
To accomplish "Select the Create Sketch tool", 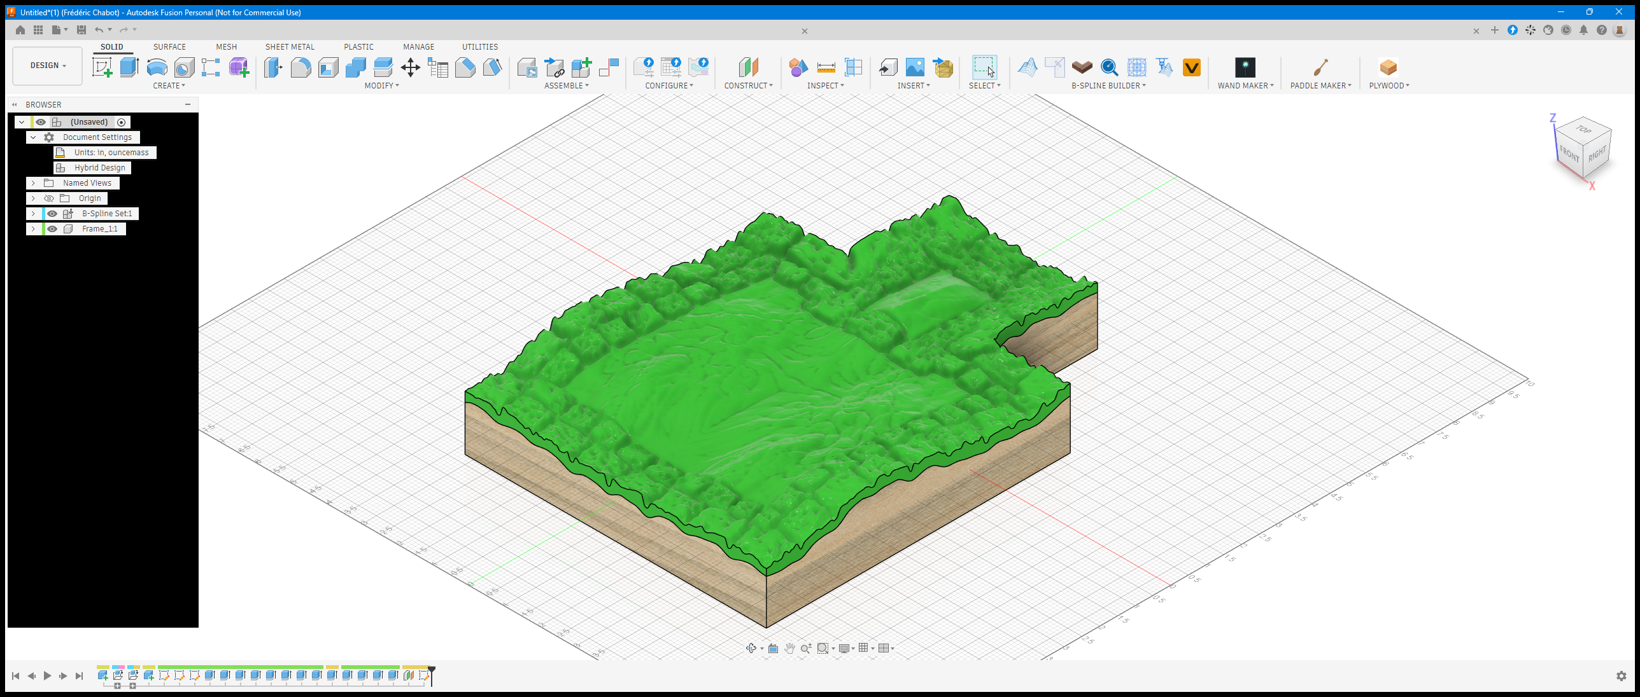I will tap(102, 67).
